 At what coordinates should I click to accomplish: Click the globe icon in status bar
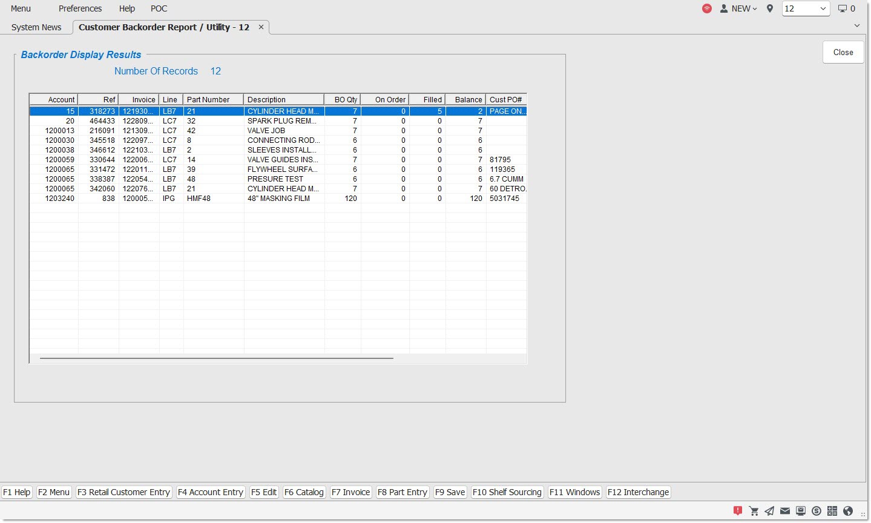point(848,511)
